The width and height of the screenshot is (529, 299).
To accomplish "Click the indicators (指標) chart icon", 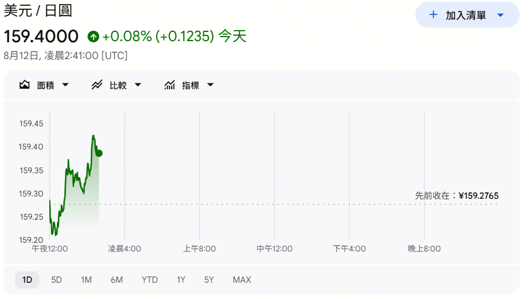I will pos(169,85).
